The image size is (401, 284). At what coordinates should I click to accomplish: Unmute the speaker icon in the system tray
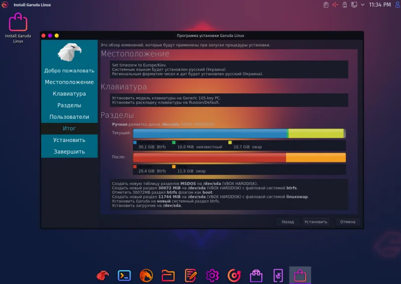click(x=334, y=4)
